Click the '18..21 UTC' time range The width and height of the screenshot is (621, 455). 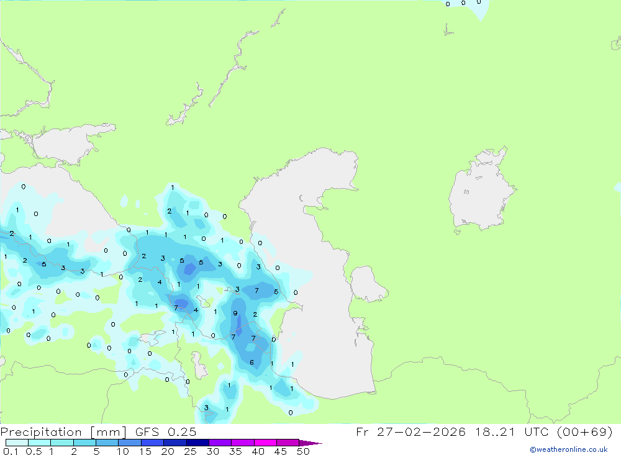pyautogui.click(x=513, y=431)
